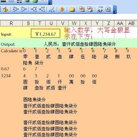Expand the Formula Auditing toolbar options arrow
Image resolution: width=137 pixels, height=137 pixels.
click(x=115, y=9)
